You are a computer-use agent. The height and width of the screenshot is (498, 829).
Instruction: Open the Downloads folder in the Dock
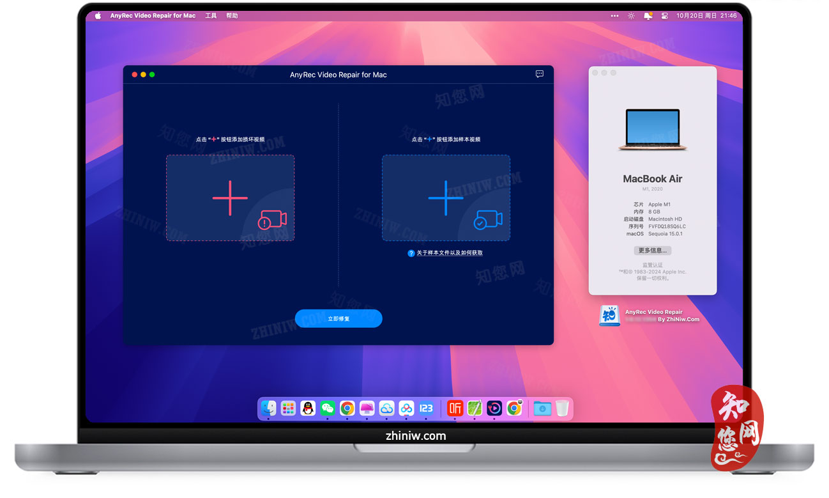tap(542, 408)
